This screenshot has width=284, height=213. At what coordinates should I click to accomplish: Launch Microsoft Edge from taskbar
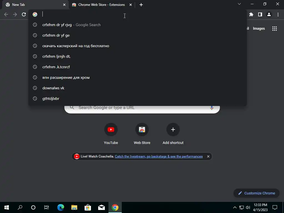pyautogui.click(x=61, y=207)
